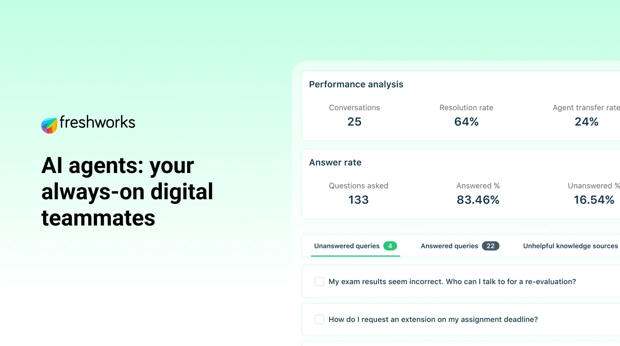Click the 64% Resolution rate value
The width and height of the screenshot is (620, 346).
pos(466,122)
